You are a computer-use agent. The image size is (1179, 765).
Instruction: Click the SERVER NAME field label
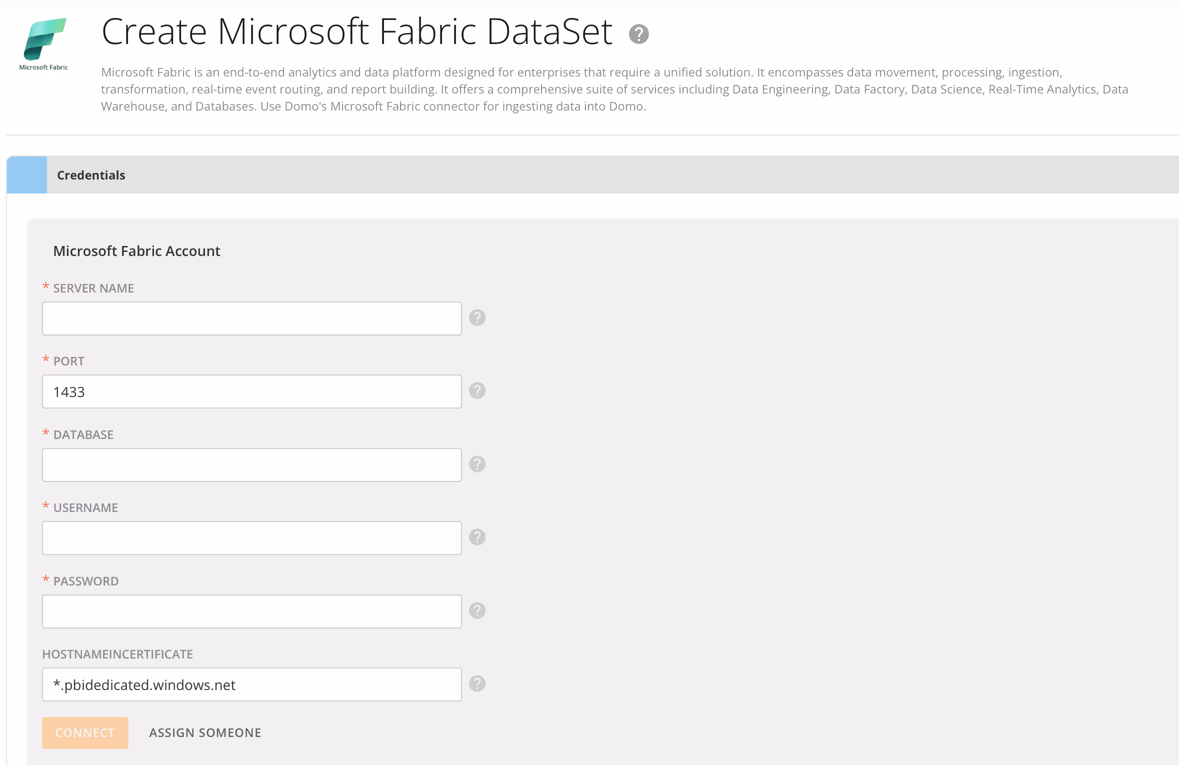(x=93, y=288)
